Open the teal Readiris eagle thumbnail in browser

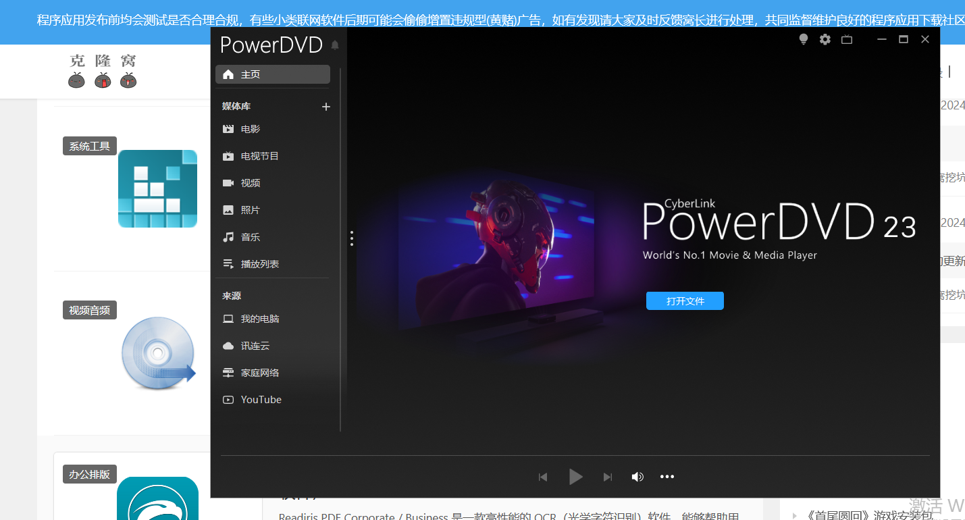pyautogui.click(x=157, y=498)
